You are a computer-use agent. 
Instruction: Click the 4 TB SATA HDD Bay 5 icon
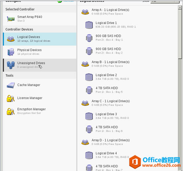click(89, 90)
